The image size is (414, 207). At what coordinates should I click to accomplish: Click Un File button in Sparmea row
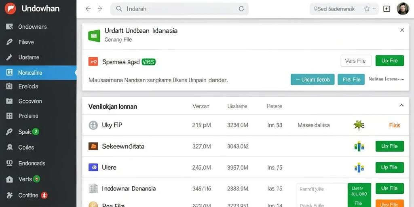(x=390, y=61)
